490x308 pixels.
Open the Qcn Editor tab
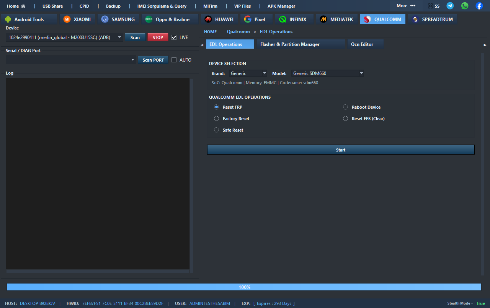point(362,44)
